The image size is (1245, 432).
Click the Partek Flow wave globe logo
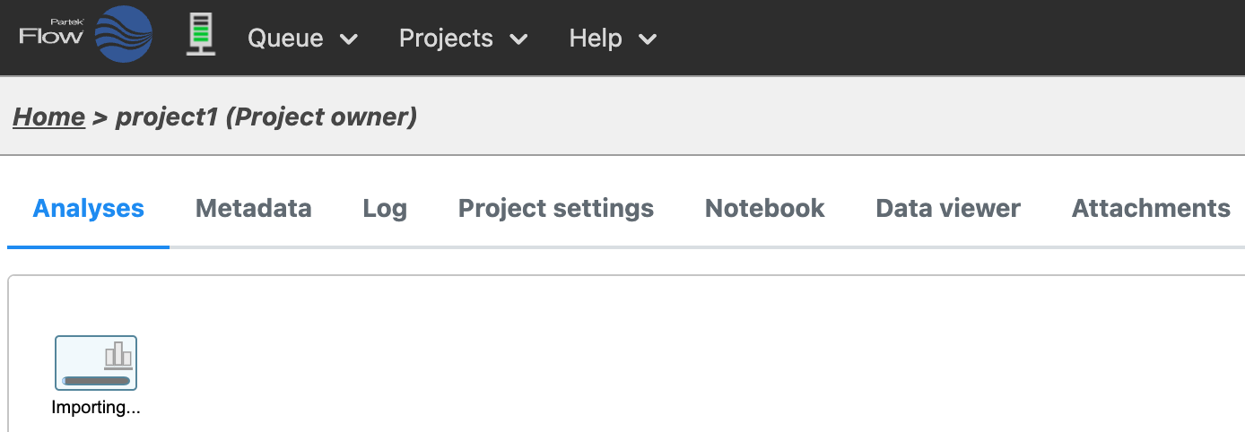124,34
